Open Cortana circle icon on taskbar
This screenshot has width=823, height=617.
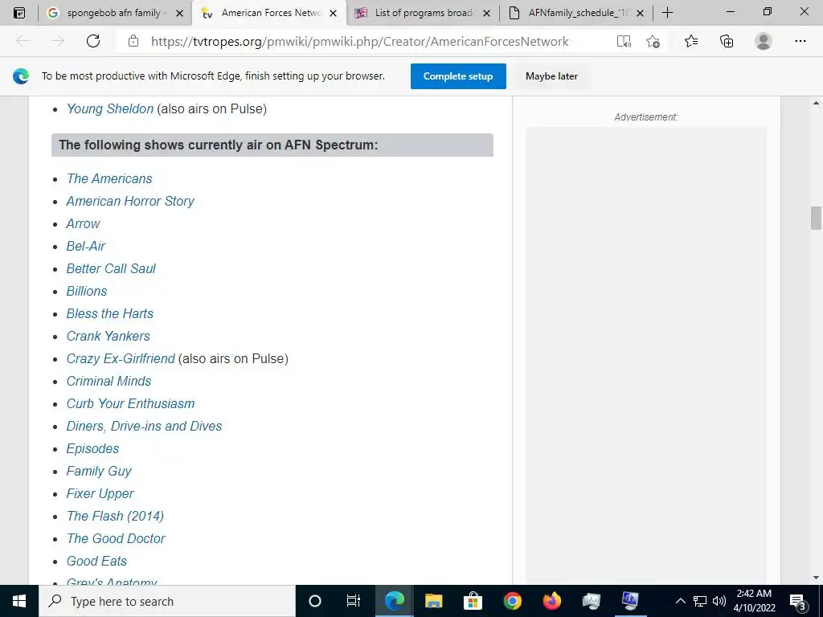click(315, 601)
